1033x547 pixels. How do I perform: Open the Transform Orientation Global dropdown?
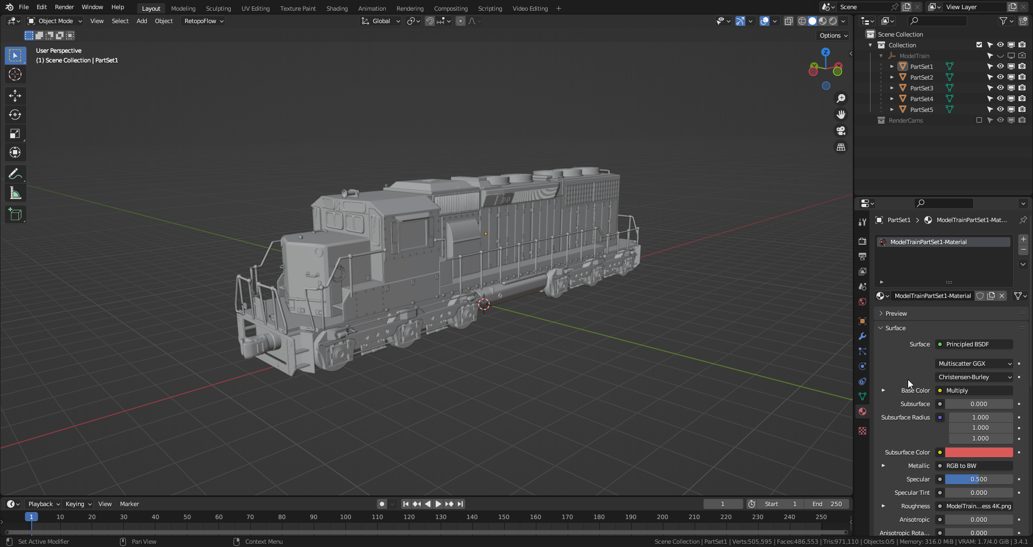point(380,21)
